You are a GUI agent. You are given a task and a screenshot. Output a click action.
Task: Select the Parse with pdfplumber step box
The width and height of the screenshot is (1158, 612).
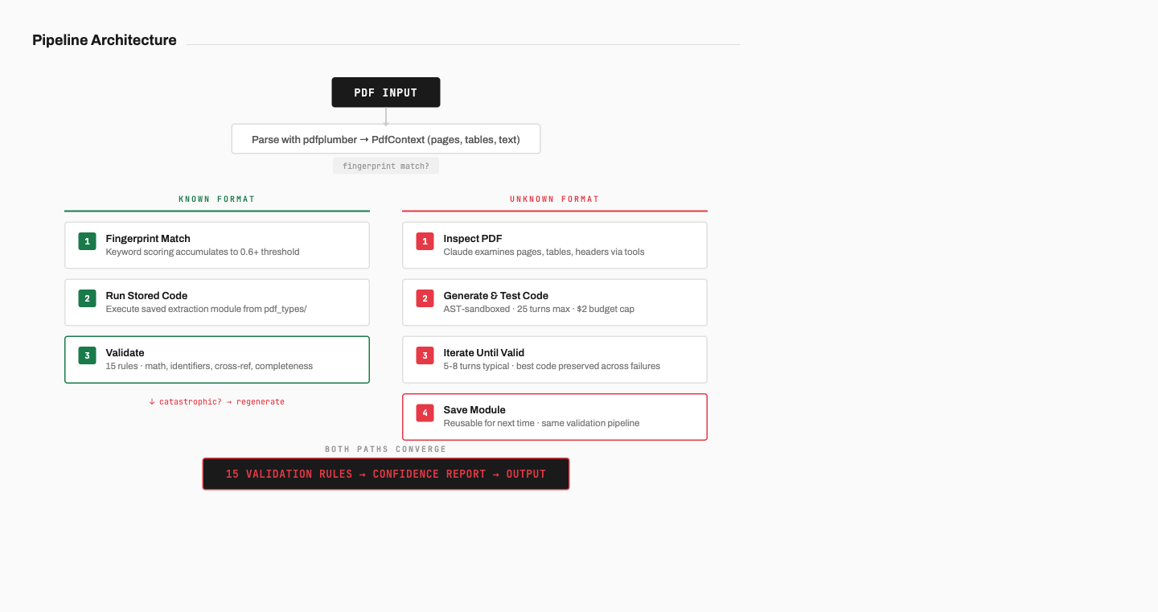(386, 138)
